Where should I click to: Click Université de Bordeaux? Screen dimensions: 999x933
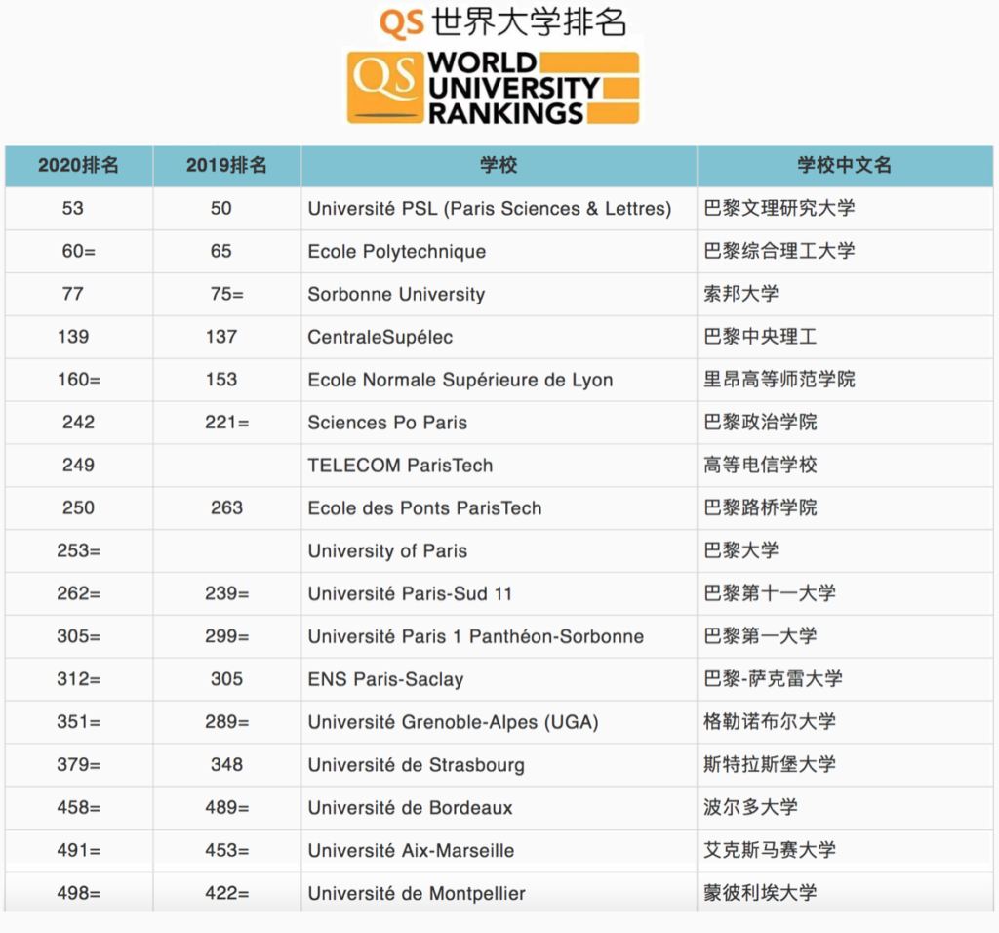click(x=410, y=807)
